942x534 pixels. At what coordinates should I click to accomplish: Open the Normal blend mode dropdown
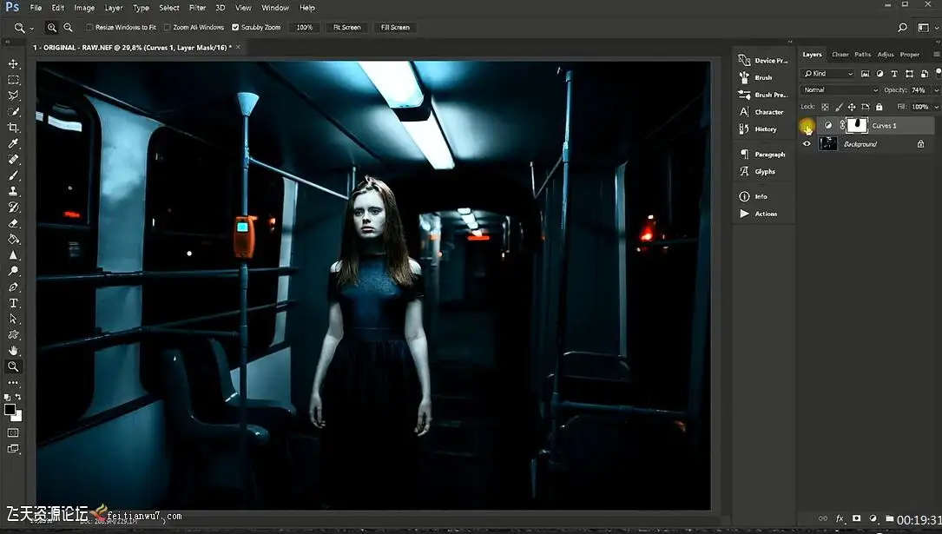[840, 90]
